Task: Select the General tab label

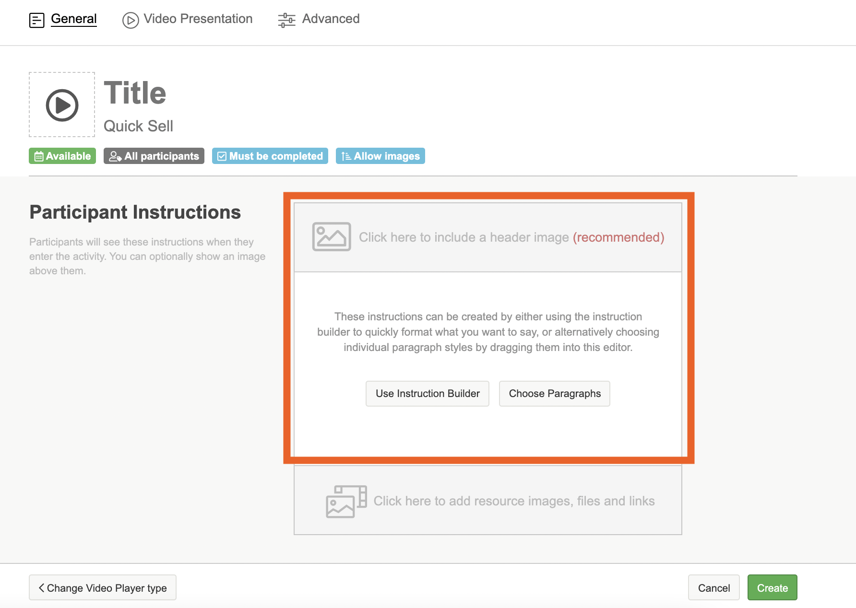Action: pos(74,19)
